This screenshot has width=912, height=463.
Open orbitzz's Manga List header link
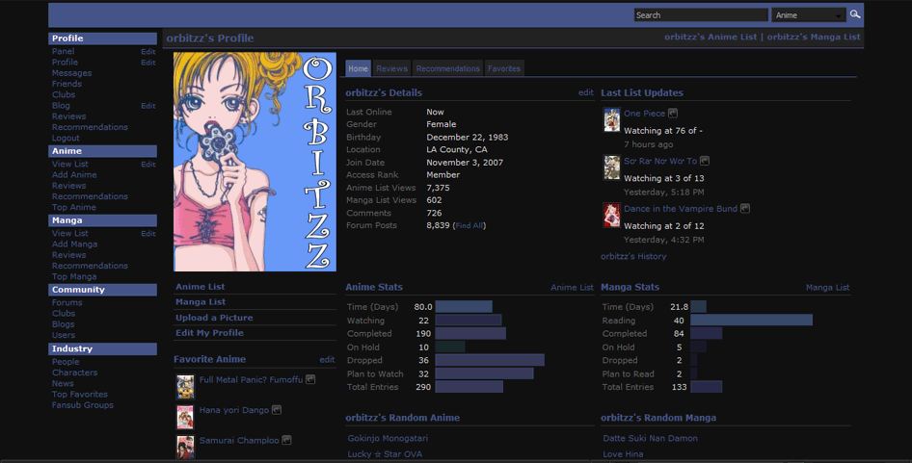813,37
